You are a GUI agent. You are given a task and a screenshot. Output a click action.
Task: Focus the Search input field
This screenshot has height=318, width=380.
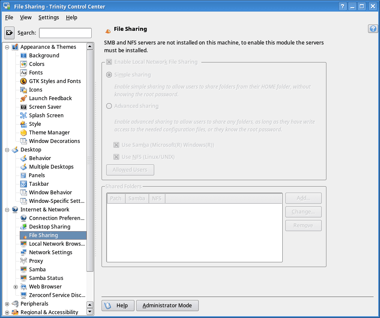66,33
